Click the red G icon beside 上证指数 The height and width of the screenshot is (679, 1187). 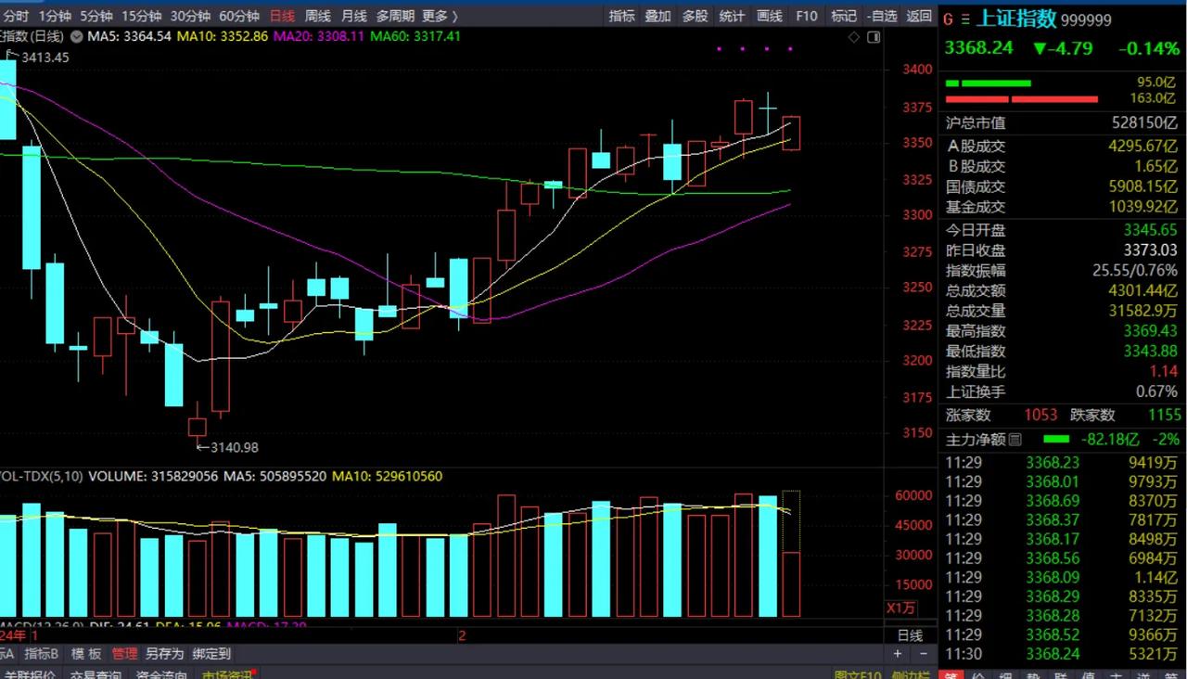click(948, 19)
